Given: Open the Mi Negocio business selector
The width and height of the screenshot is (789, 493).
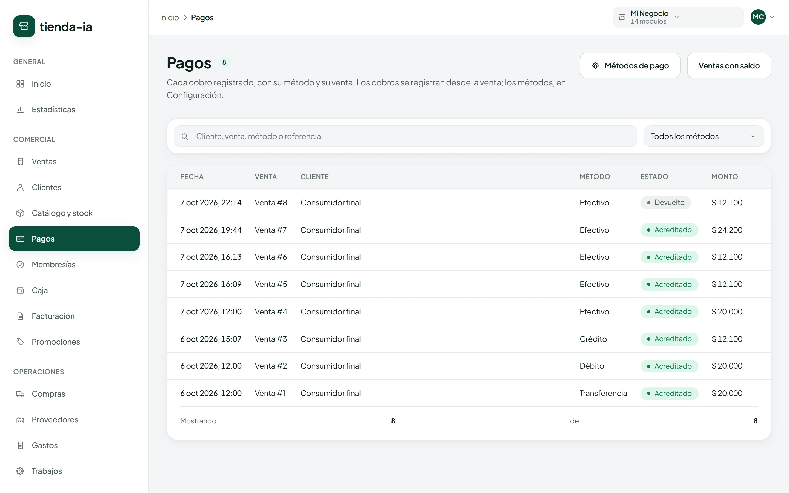Looking at the screenshot, I should [678, 17].
